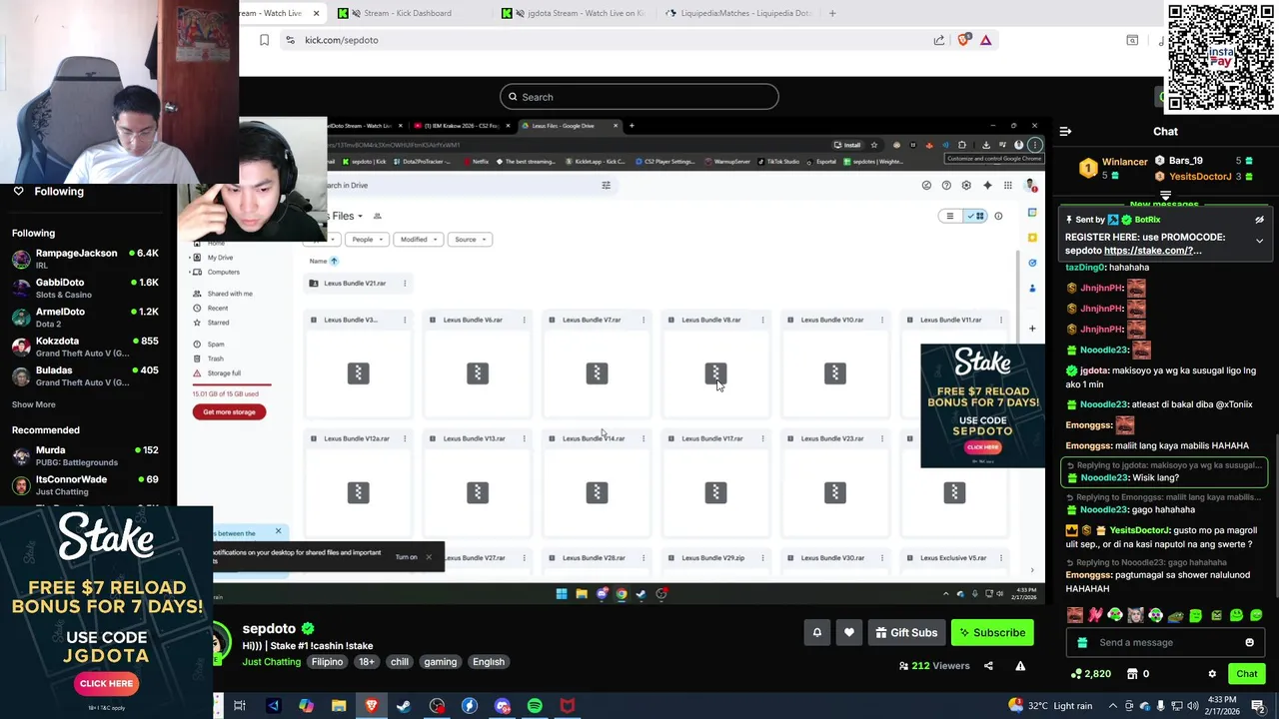Share the sepdoto stream icon
The height and width of the screenshot is (719, 1279).
tap(990, 666)
